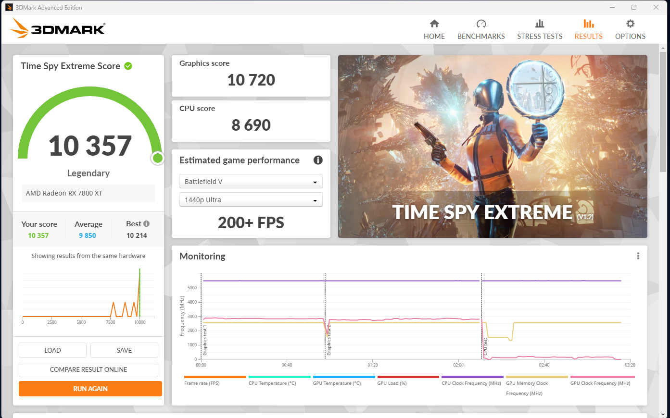Click the CPU score value 8 690

point(251,125)
